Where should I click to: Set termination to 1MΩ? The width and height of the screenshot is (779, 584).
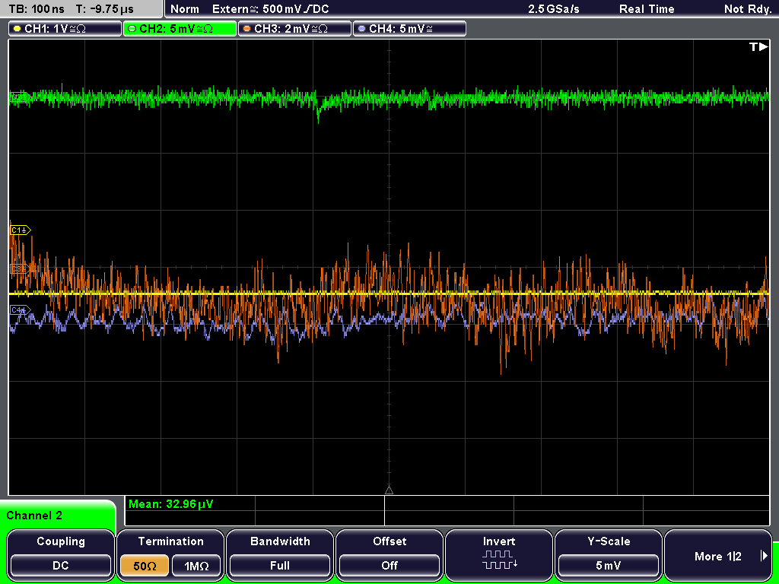pyautogui.click(x=196, y=566)
